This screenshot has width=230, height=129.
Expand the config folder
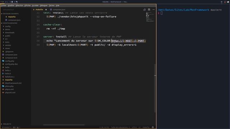(x=8, y=26)
